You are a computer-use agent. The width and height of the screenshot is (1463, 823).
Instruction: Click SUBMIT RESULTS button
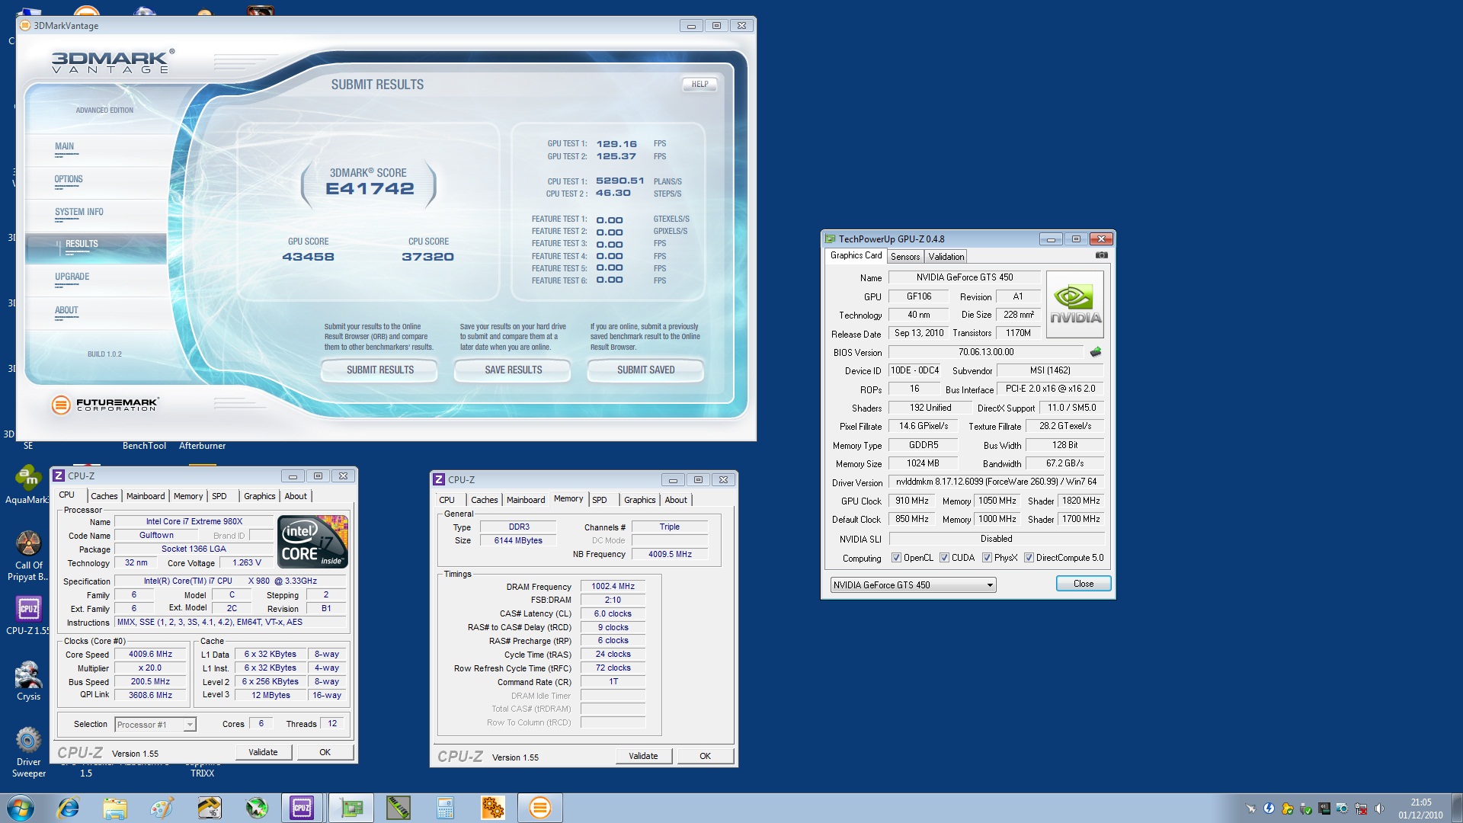click(x=379, y=370)
